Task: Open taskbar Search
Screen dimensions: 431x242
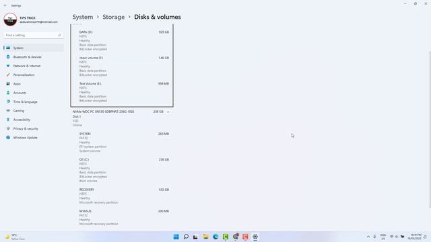Action: pyautogui.click(x=186, y=237)
